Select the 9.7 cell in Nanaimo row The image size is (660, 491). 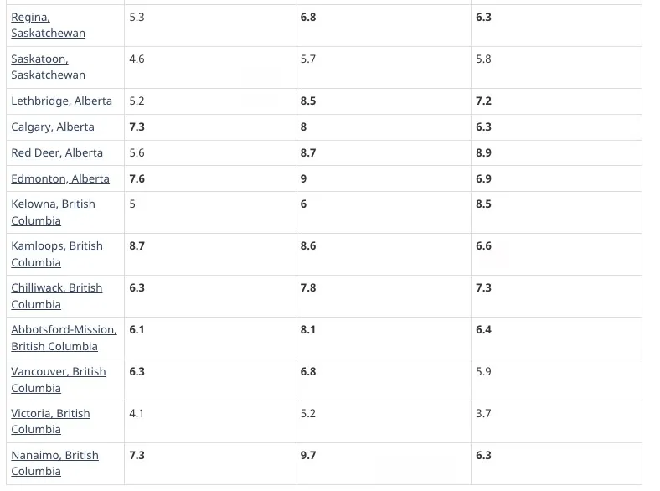[308, 456]
